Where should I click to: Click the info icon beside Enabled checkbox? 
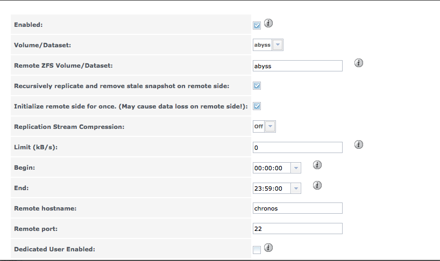[x=269, y=23]
